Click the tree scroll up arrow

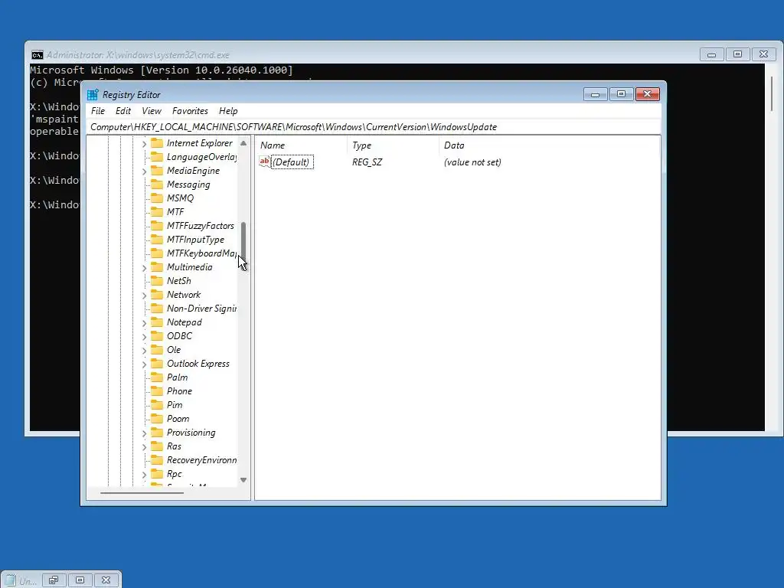[x=243, y=143]
